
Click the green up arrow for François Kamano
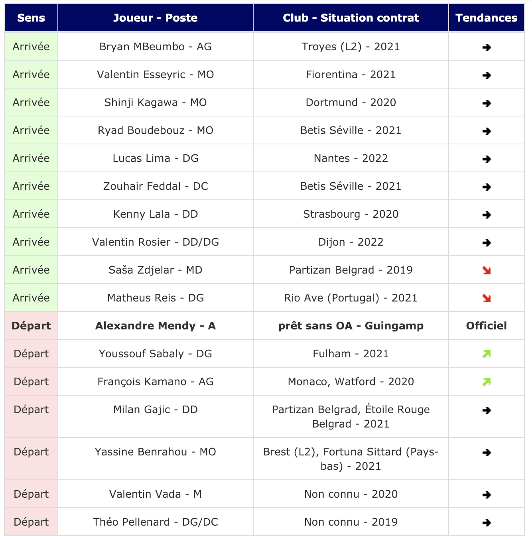click(x=487, y=382)
